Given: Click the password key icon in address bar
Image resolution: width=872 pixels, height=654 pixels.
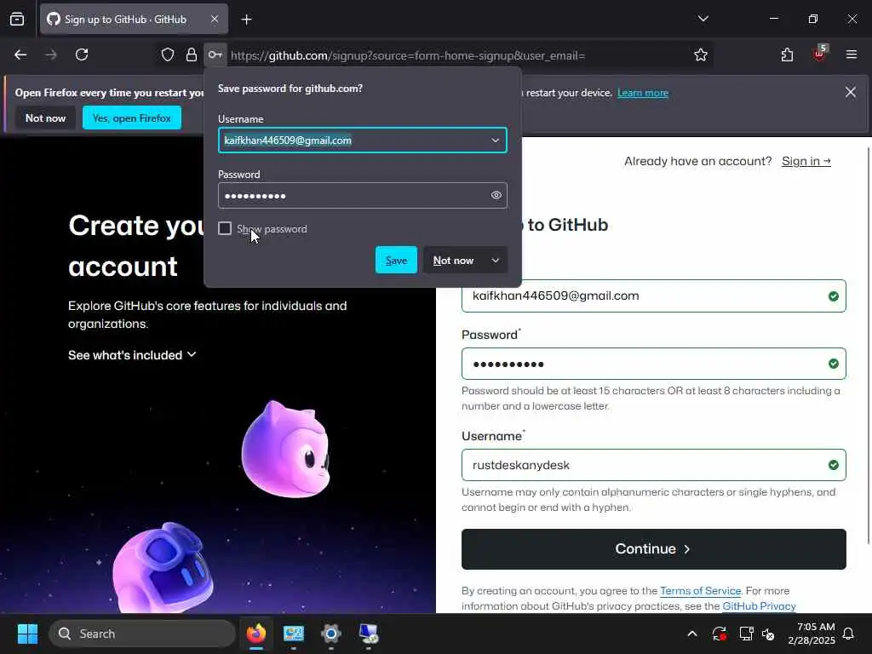Looking at the screenshot, I should click(215, 55).
